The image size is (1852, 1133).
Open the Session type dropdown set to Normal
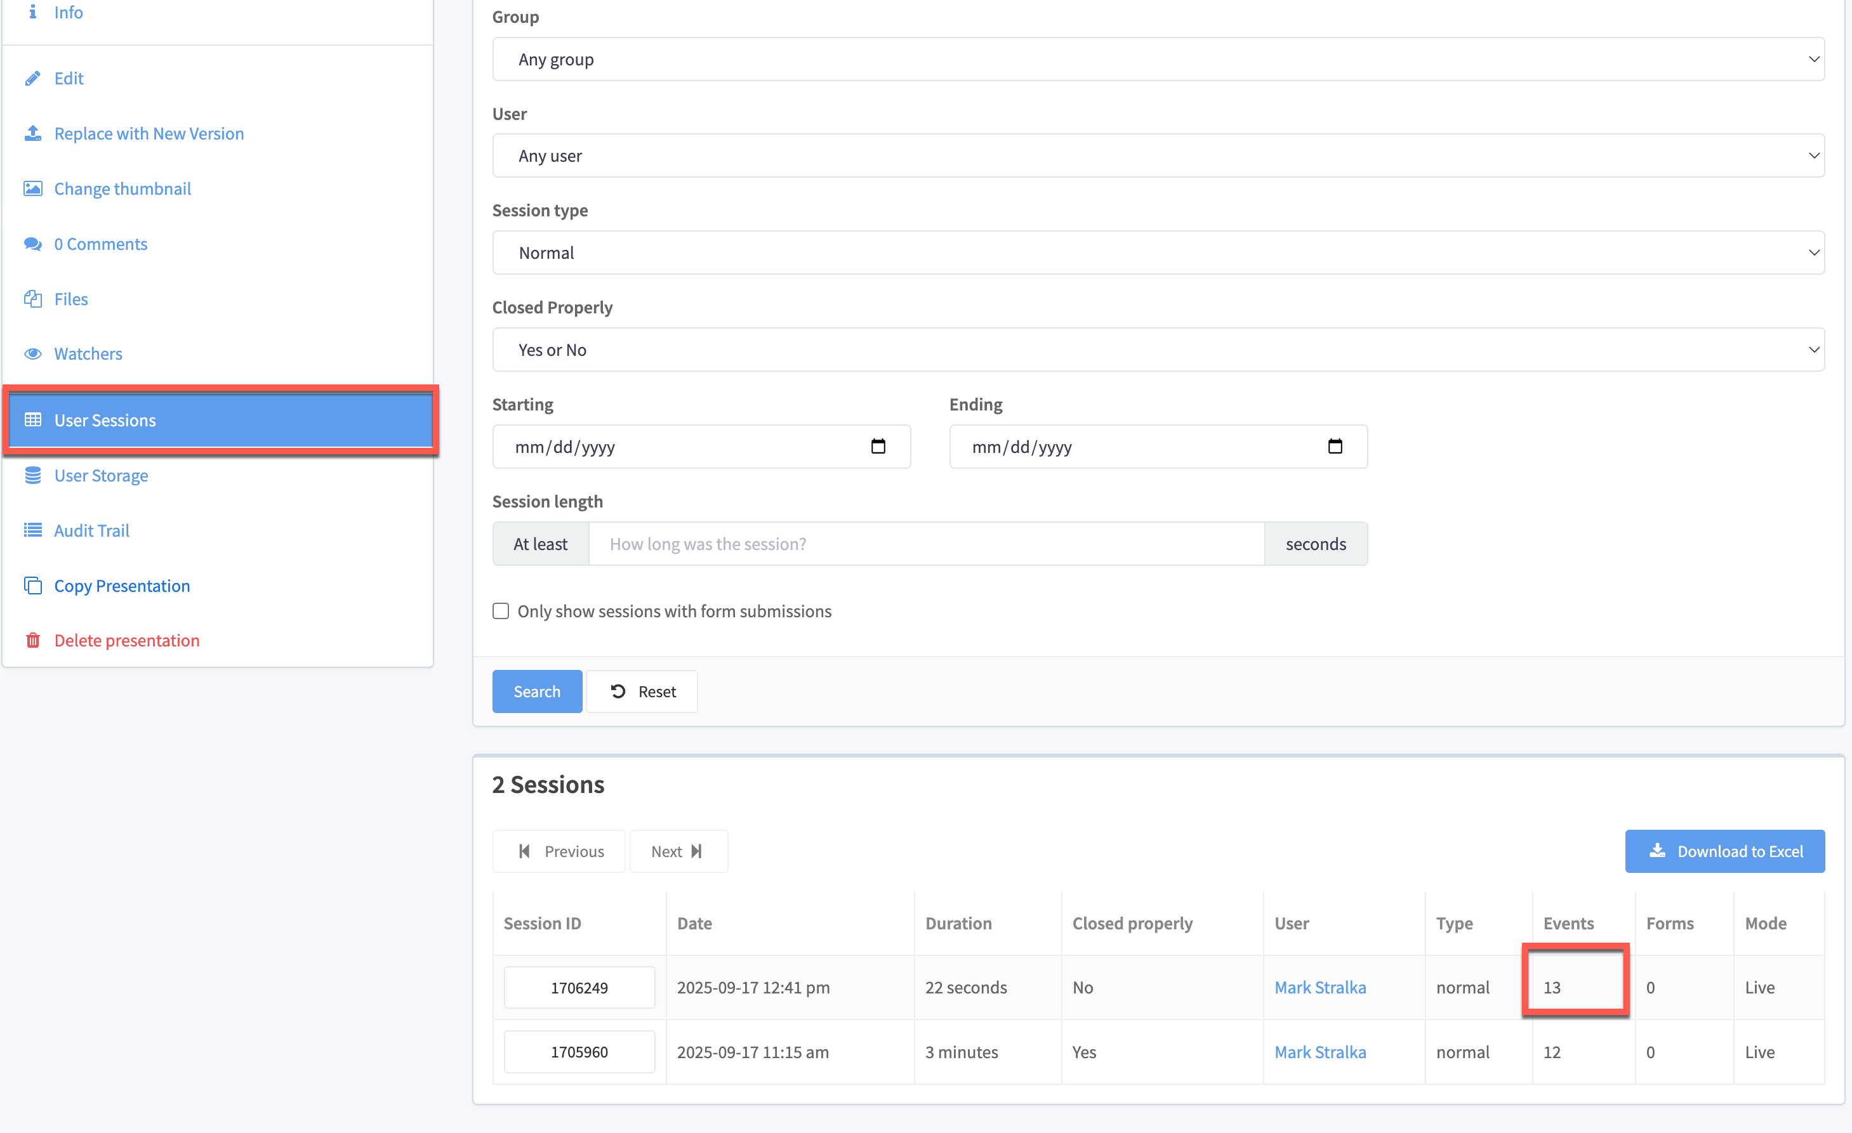pos(1158,252)
